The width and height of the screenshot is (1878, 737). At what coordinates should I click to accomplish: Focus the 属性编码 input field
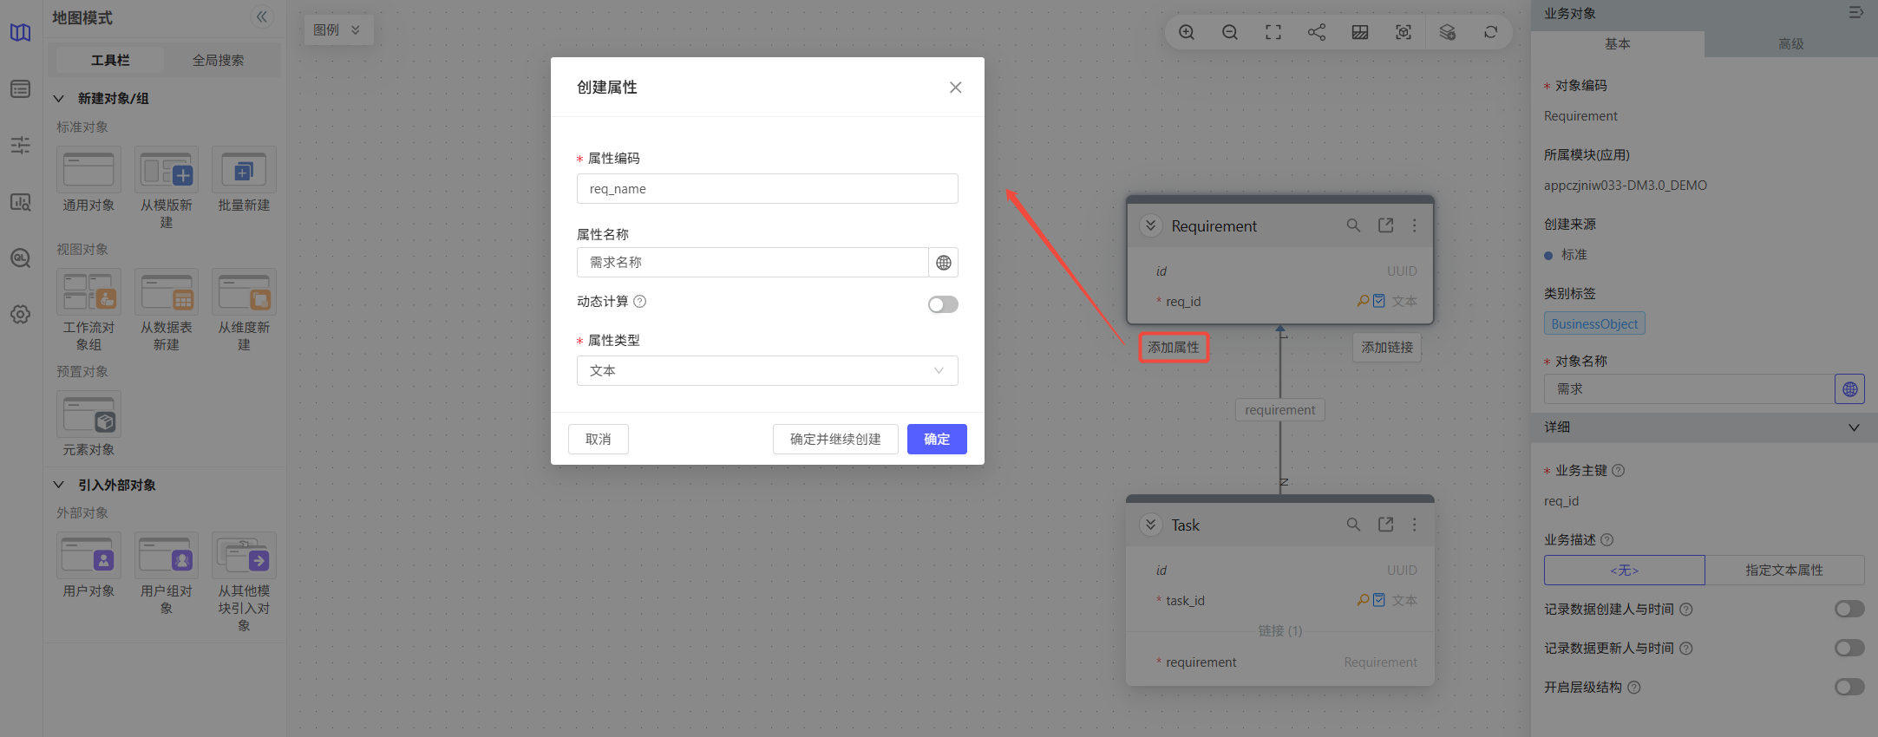768,189
